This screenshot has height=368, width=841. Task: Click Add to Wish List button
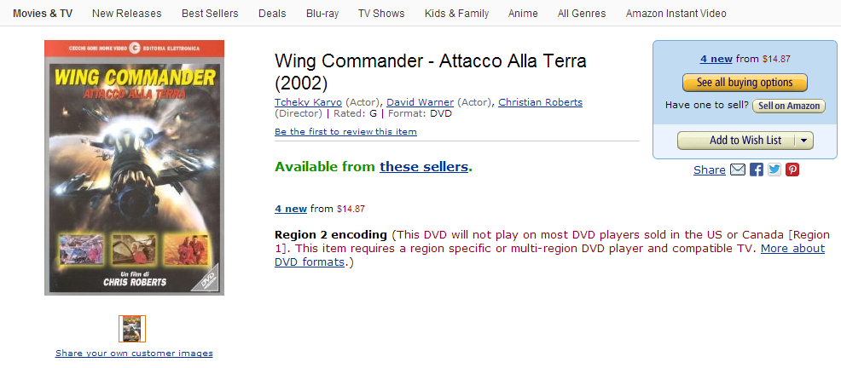[x=736, y=141]
